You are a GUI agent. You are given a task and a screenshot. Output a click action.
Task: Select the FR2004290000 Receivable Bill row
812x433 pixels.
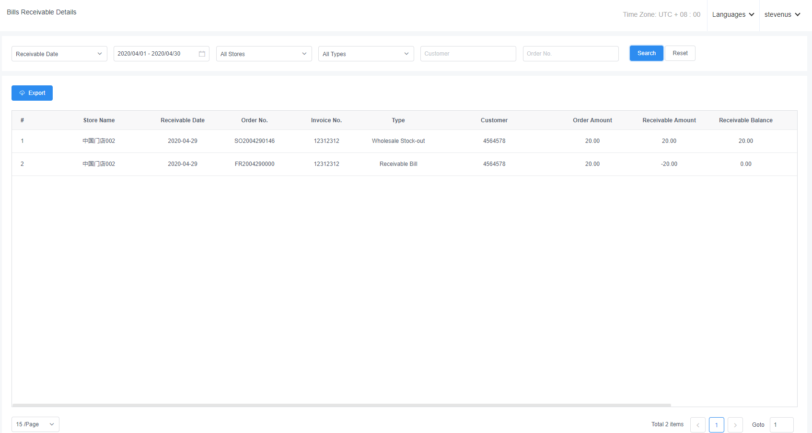[398, 164]
